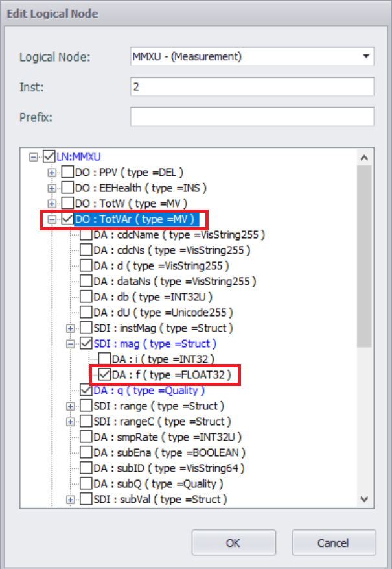This screenshot has width=392, height=569.
Task: Enable the DA : subEna BOOLEAN checkbox
Action: 86,453
